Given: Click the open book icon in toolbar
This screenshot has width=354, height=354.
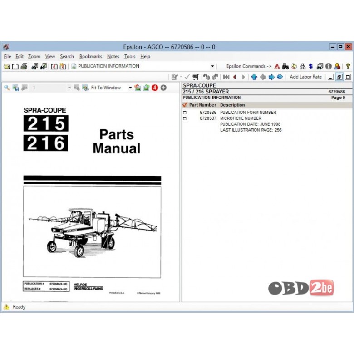Looking at the screenshot, I should pyautogui.click(x=15, y=66).
